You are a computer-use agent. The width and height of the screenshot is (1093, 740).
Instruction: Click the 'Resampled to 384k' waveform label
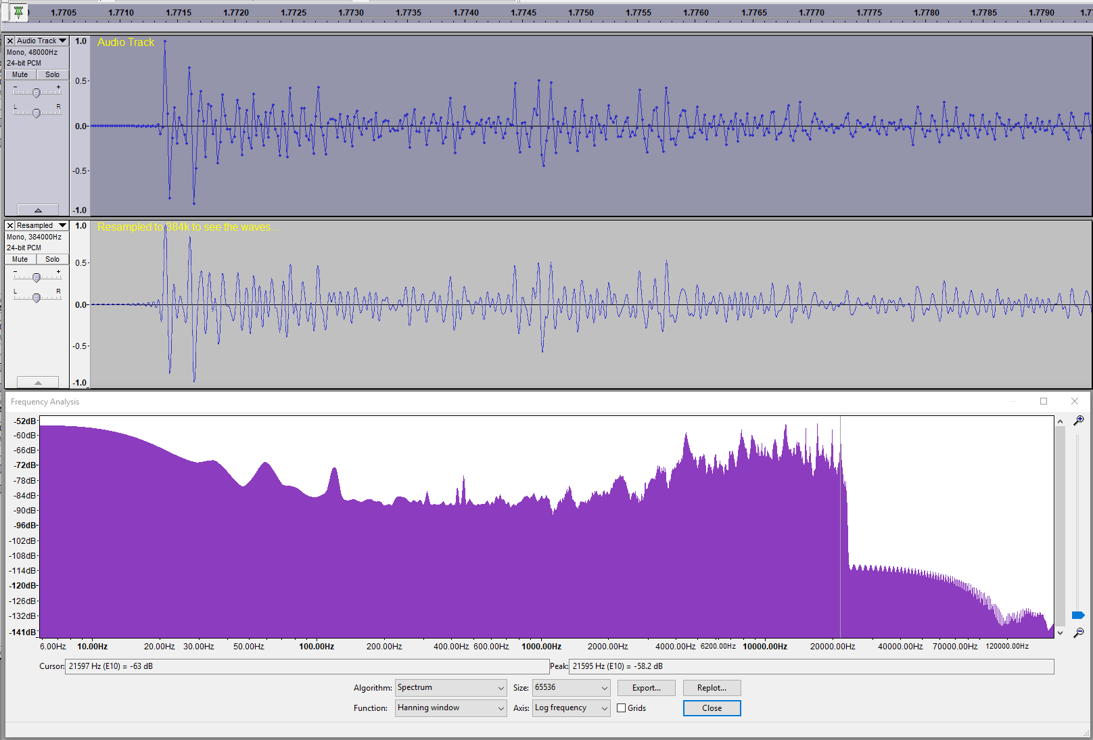pos(187,227)
